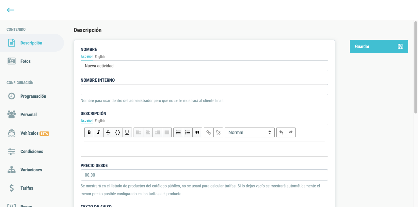Open the Normal text style dropdown
Screen dimensions: 418x207
249,132
